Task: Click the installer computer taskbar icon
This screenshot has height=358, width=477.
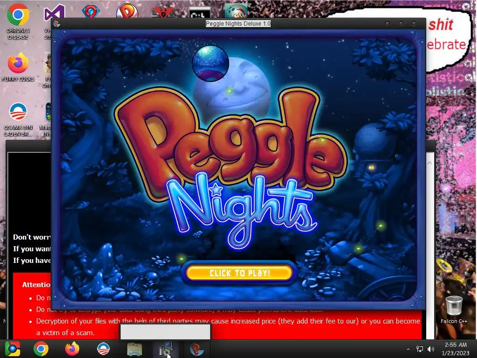Action: coord(166,349)
